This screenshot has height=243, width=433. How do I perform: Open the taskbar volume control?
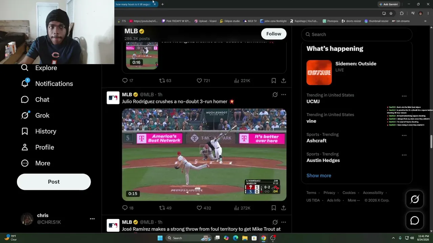(412, 238)
